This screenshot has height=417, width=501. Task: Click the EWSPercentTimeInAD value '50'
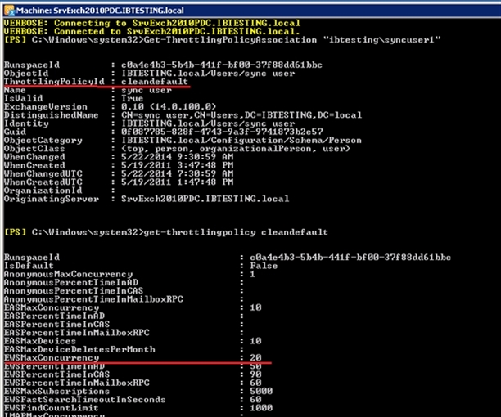[255, 366]
